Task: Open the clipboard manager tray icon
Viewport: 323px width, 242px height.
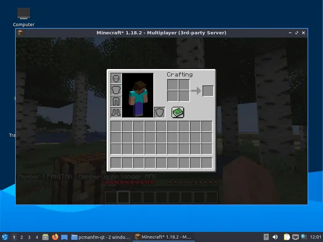Action: pyautogui.click(x=287, y=237)
